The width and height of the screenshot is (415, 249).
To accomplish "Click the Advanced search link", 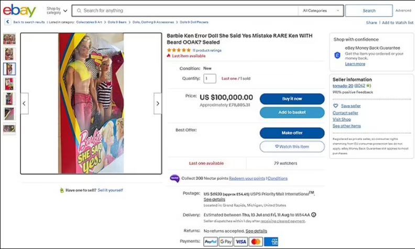I will (x=403, y=10).
